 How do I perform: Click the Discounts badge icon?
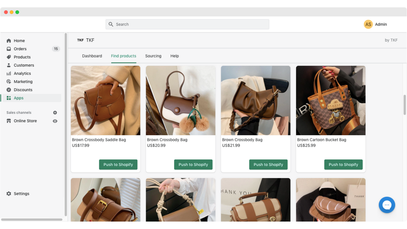(9, 90)
